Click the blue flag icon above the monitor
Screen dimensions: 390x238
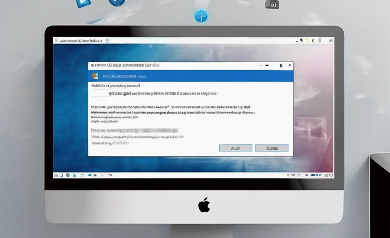(x=200, y=16)
